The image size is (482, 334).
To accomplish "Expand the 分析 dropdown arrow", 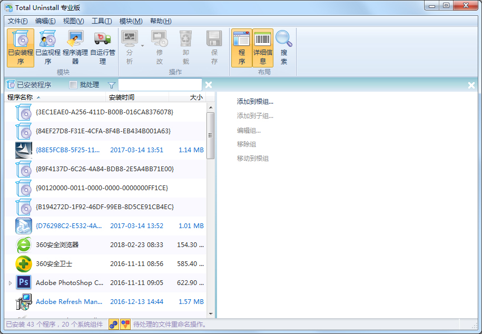I will click(x=142, y=46).
